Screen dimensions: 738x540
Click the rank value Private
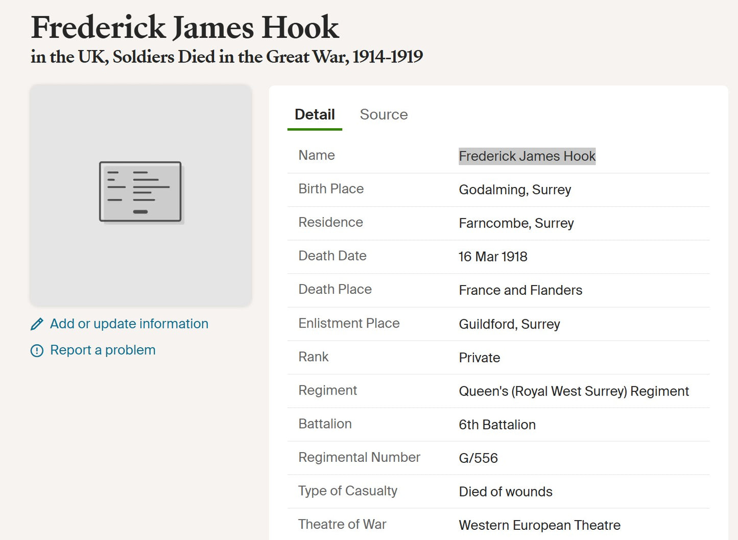[x=479, y=358]
